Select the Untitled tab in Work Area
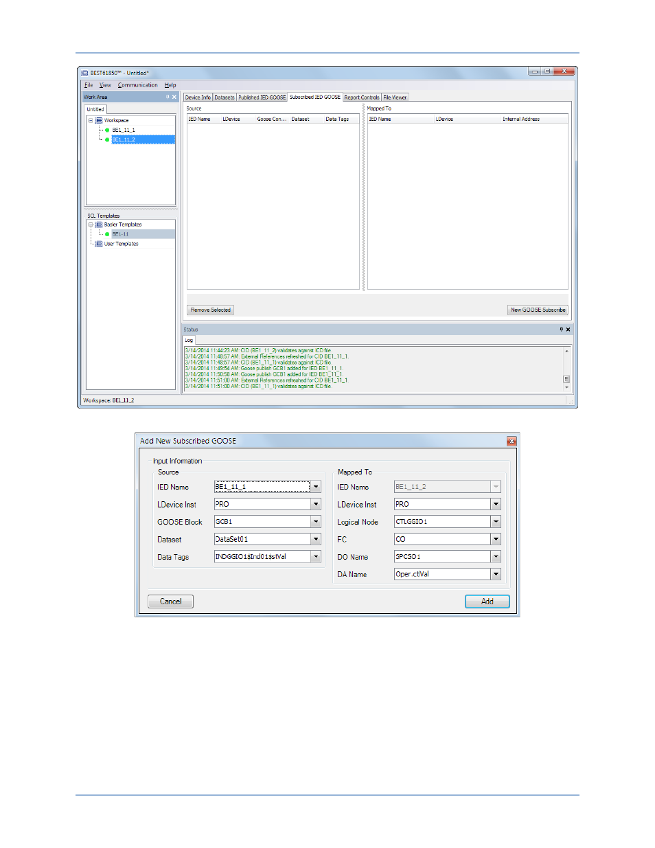Screen dimensions: 655x848 point(95,109)
